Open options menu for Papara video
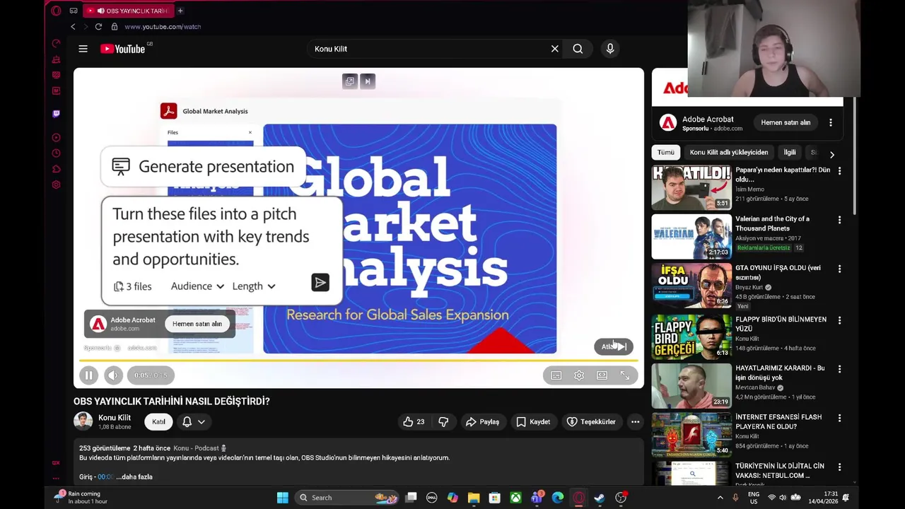This screenshot has width=905, height=509. tap(840, 171)
